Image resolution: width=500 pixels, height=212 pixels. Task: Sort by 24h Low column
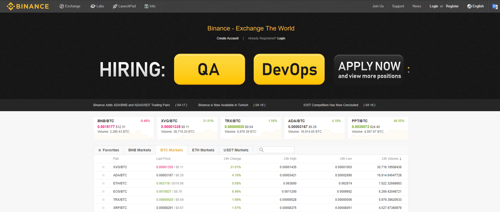click(346, 159)
